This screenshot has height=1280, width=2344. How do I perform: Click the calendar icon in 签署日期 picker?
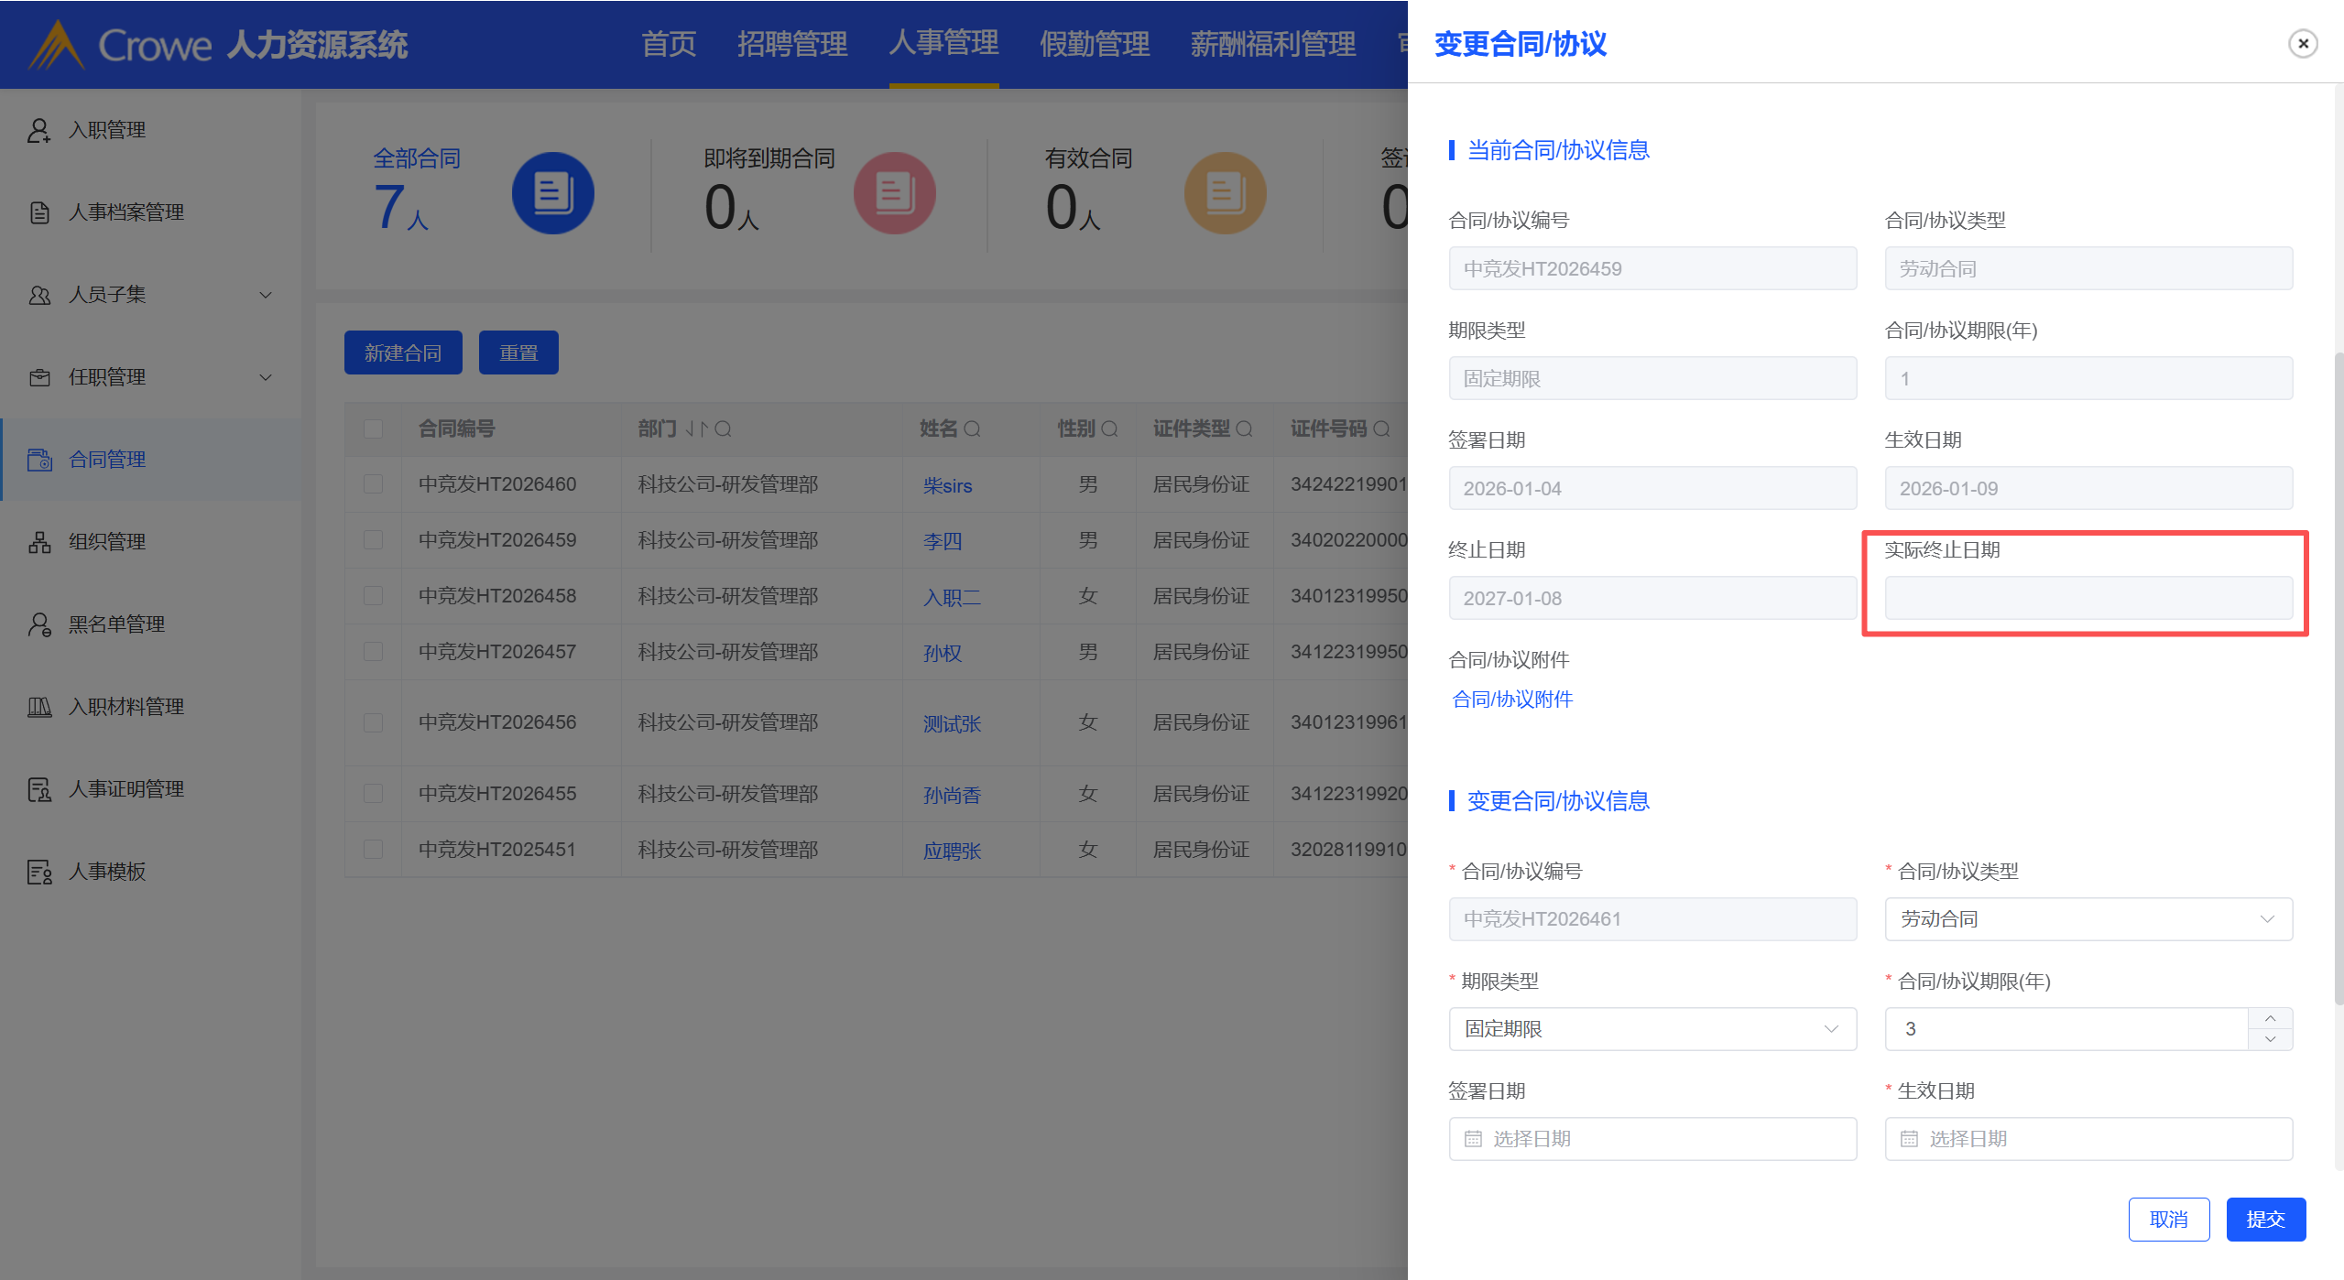(1473, 1139)
